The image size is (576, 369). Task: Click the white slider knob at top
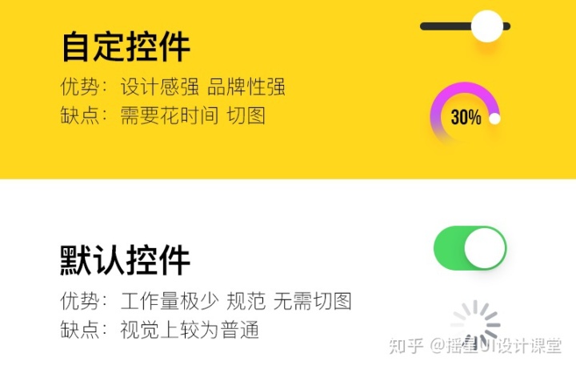(486, 26)
